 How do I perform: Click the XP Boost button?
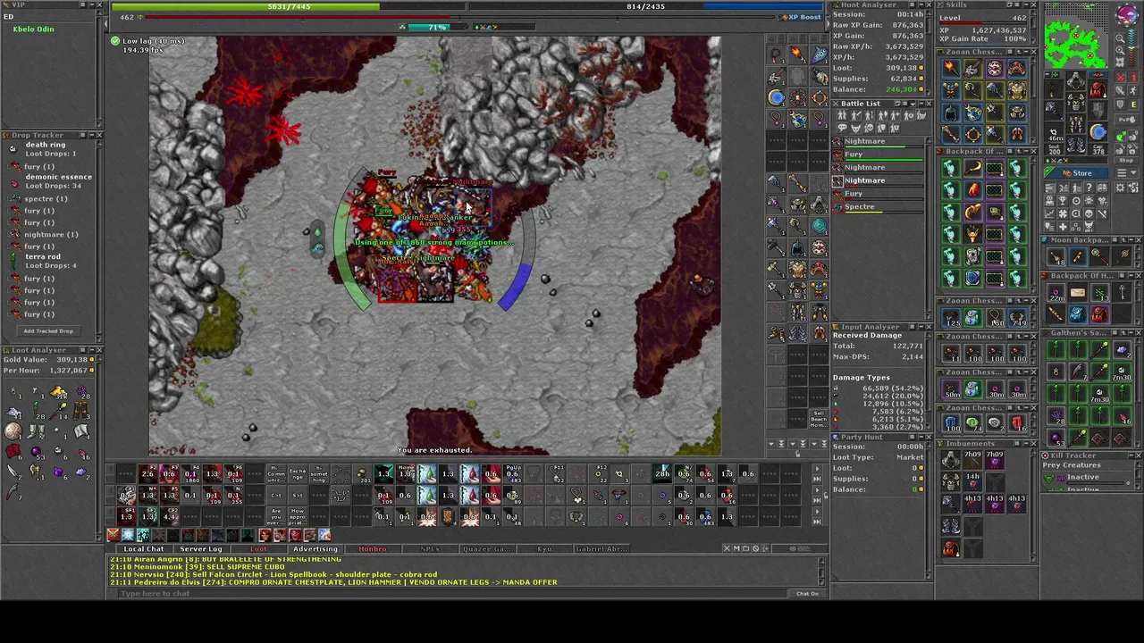tap(801, 17)
